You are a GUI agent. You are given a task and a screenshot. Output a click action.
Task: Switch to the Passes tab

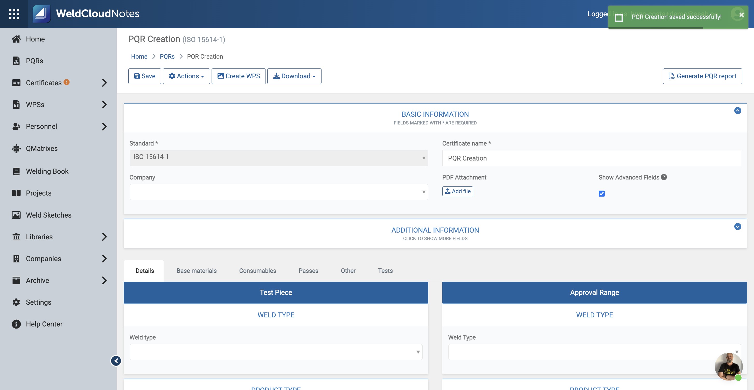coord(308,270)
